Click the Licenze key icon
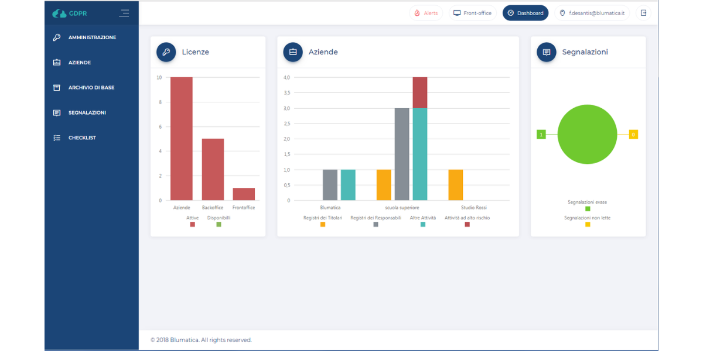The image size is (703, 351). (166, 52)
